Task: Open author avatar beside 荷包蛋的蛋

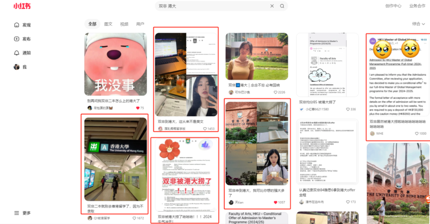Action: 90,108
